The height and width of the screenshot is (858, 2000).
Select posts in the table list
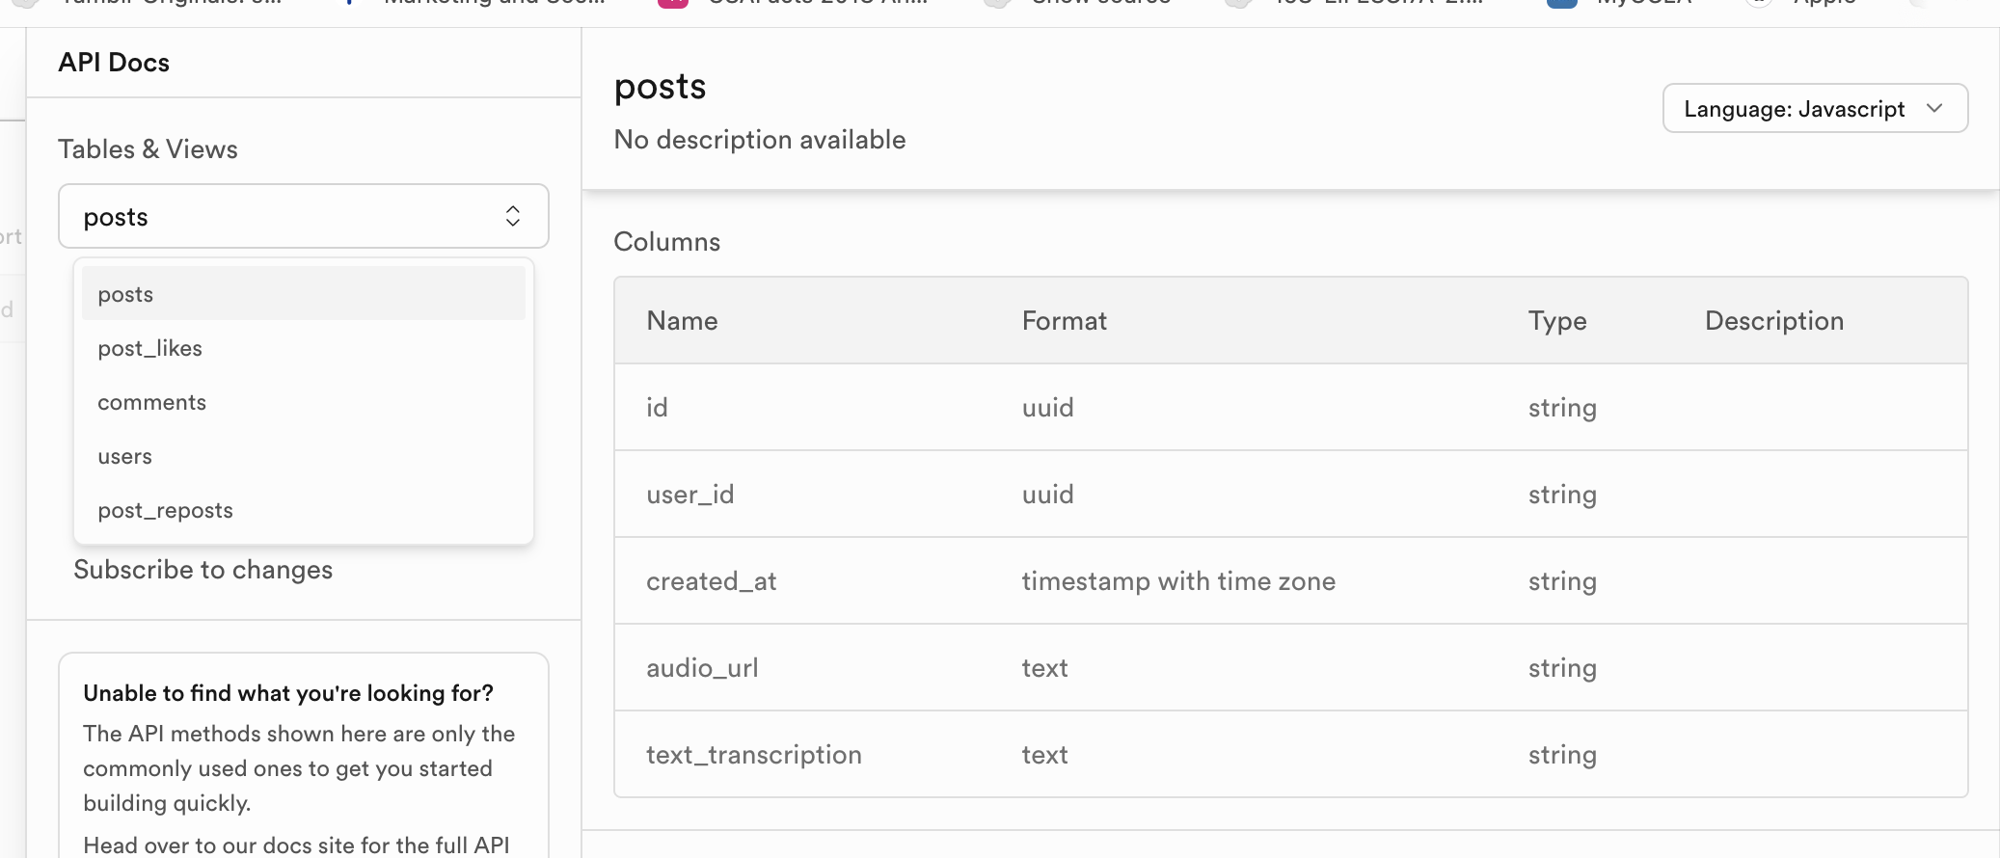pyautogui.click(x=125, y=294)
